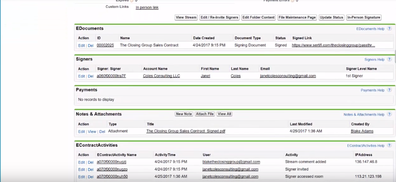This screenshot has width=396, height=182.
Task: Delete the EDocument 00002025 row
Action: 91,46
